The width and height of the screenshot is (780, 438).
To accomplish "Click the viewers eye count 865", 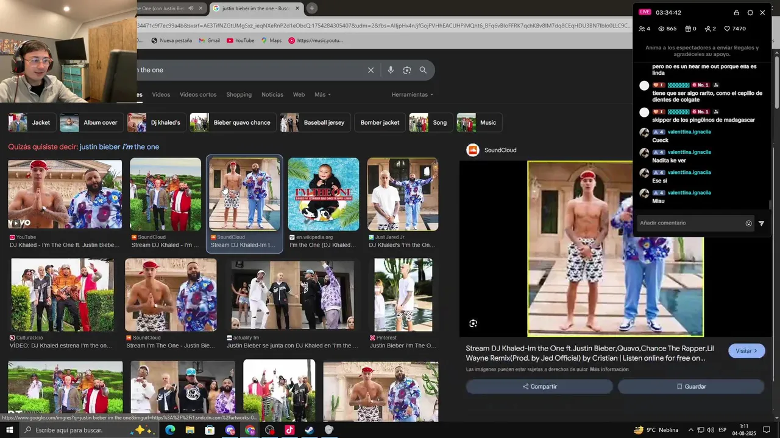I will pos(667,29).
